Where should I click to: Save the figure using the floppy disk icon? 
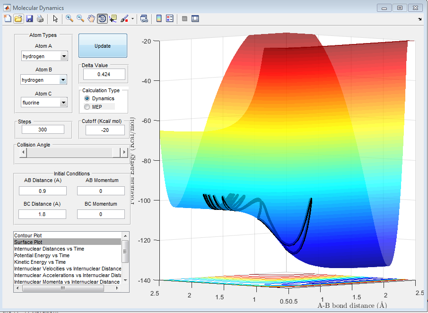[29, 19]
